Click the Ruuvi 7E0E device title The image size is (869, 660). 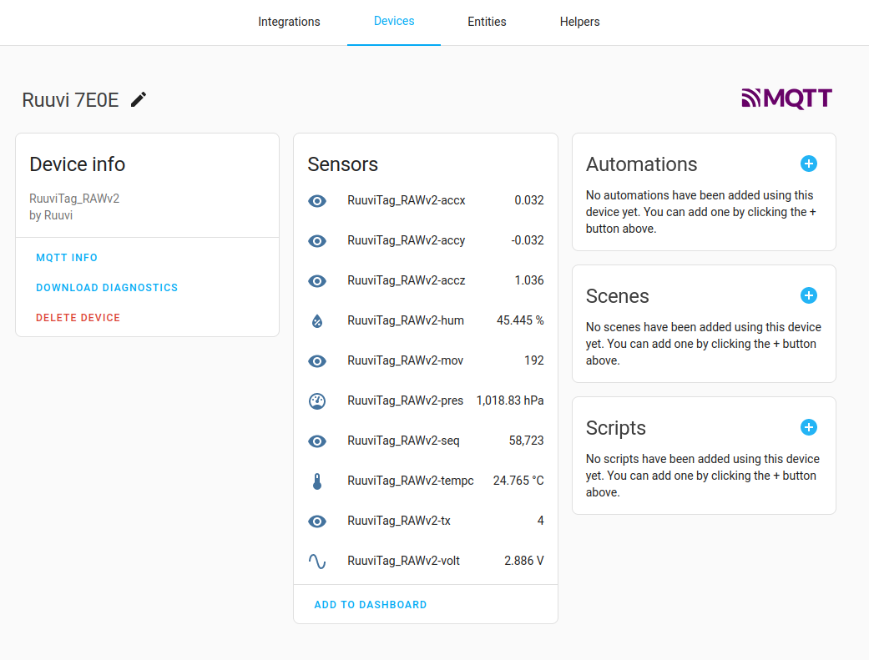[70, 100]
